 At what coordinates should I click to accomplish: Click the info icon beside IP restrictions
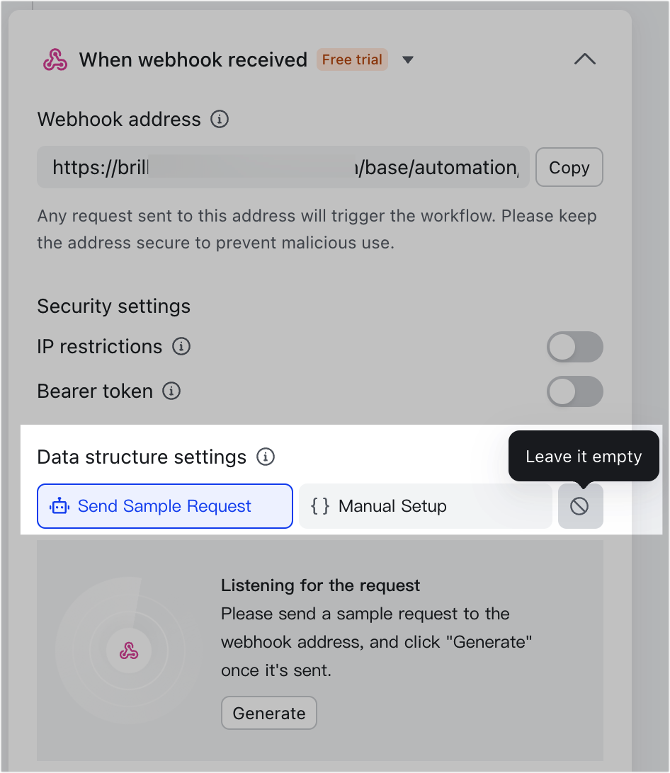click(x=182, y=347)
